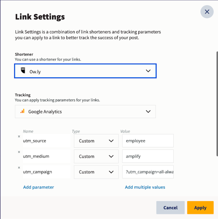Close the Link Settings dialog with X
Image resolution: width=218 pixels, height=219 pixels.
coord(207,12)
